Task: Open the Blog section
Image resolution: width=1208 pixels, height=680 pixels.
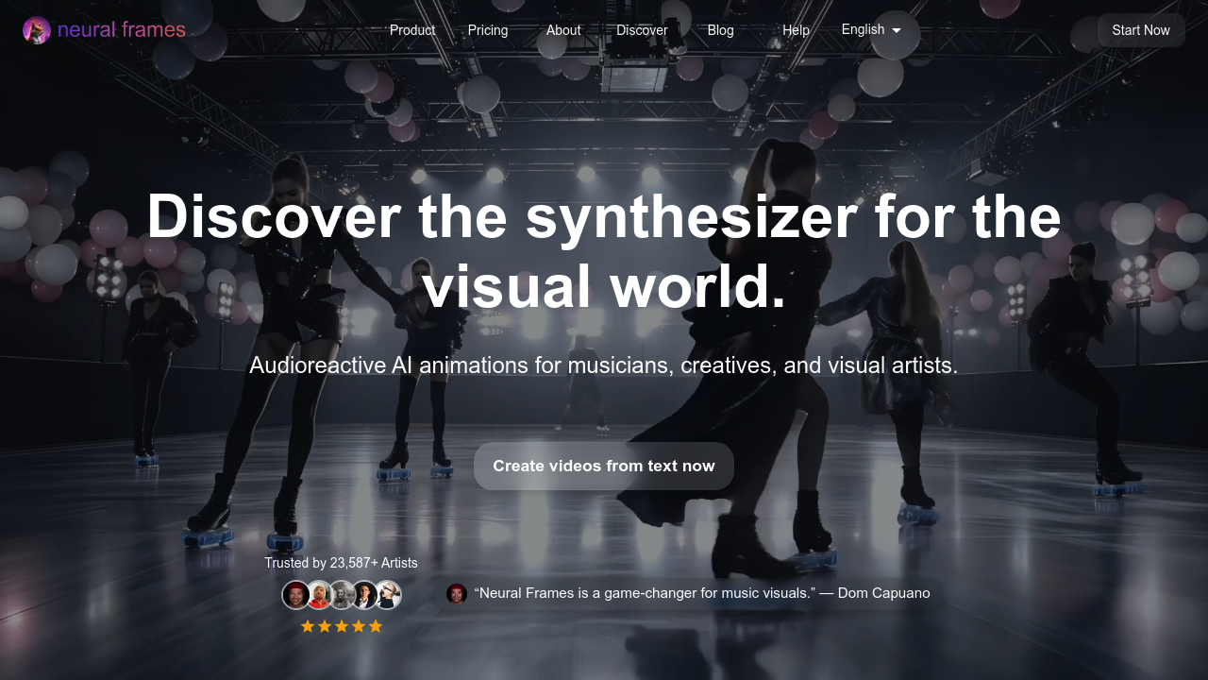Action: click(x=720, y=30)
